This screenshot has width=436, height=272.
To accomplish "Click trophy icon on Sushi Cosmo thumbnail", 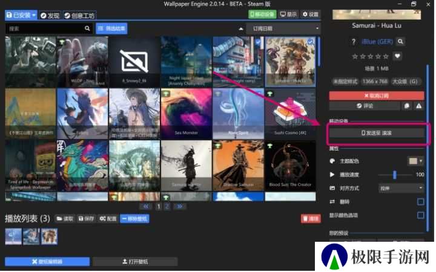I will point(270,94).
